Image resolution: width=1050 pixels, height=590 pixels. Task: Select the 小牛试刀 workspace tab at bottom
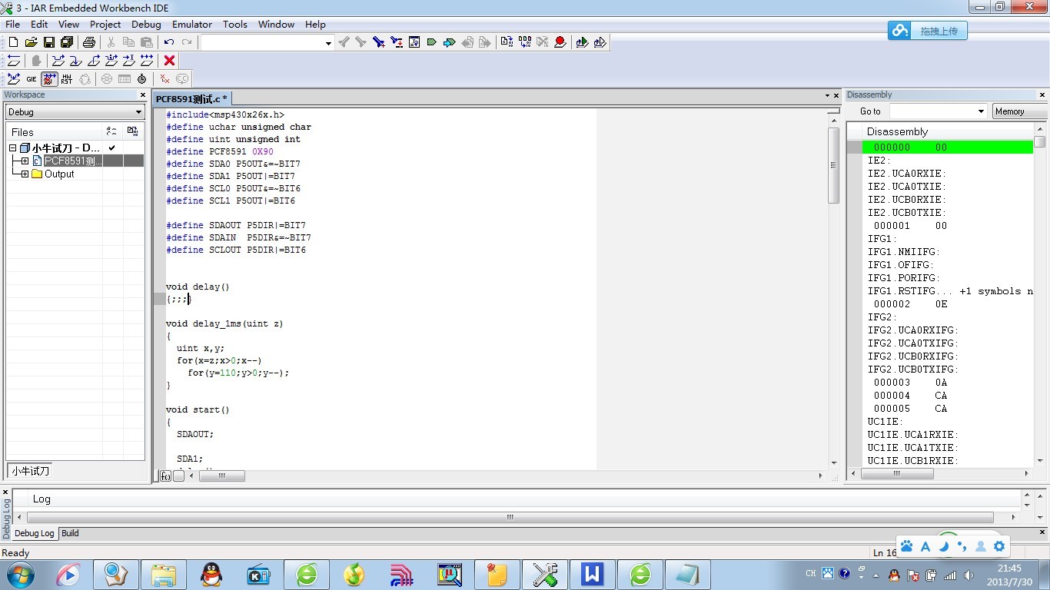[x=30, y=471]
